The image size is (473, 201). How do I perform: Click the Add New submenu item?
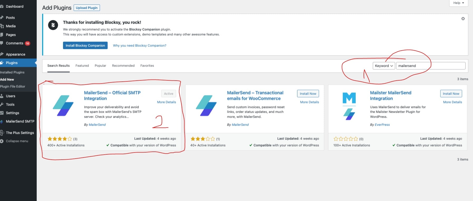[7, 79]
